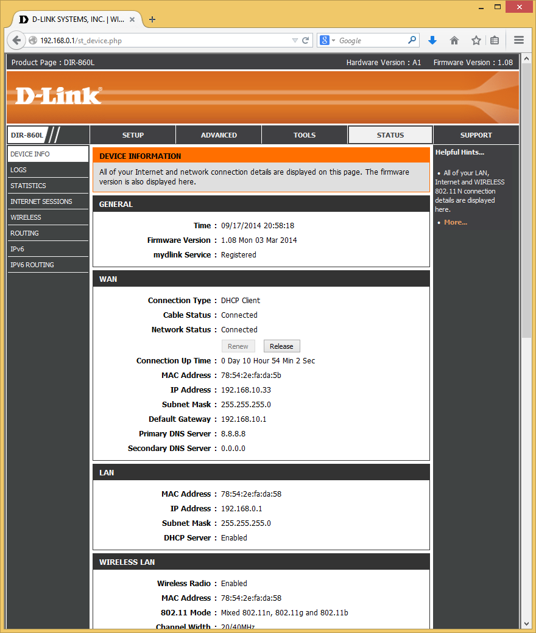
Task: Open the Google search engine selector
Action: [x=328, y=40]
